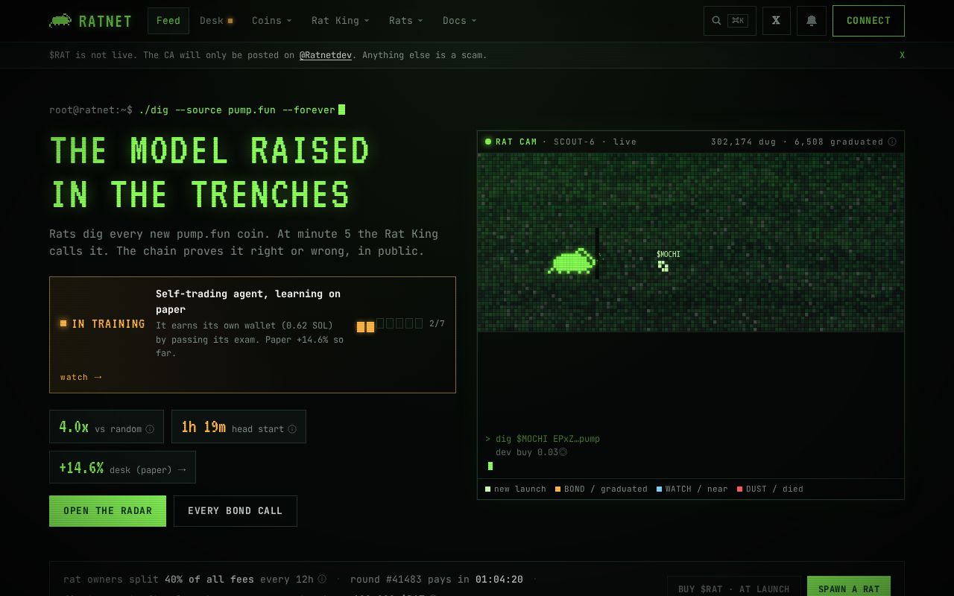Click the 'round #41483 pays in' text

[409, 579]
